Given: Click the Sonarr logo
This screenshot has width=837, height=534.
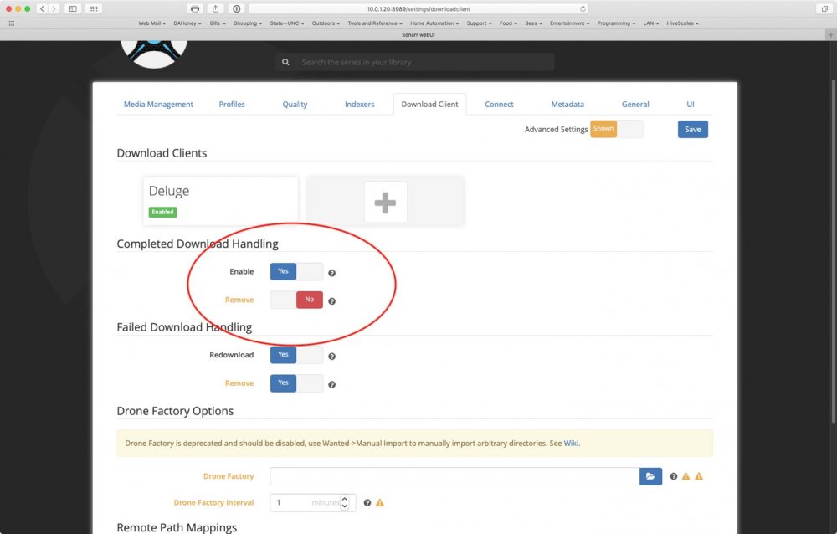Looking at the screenshot, I should [154, 54].
